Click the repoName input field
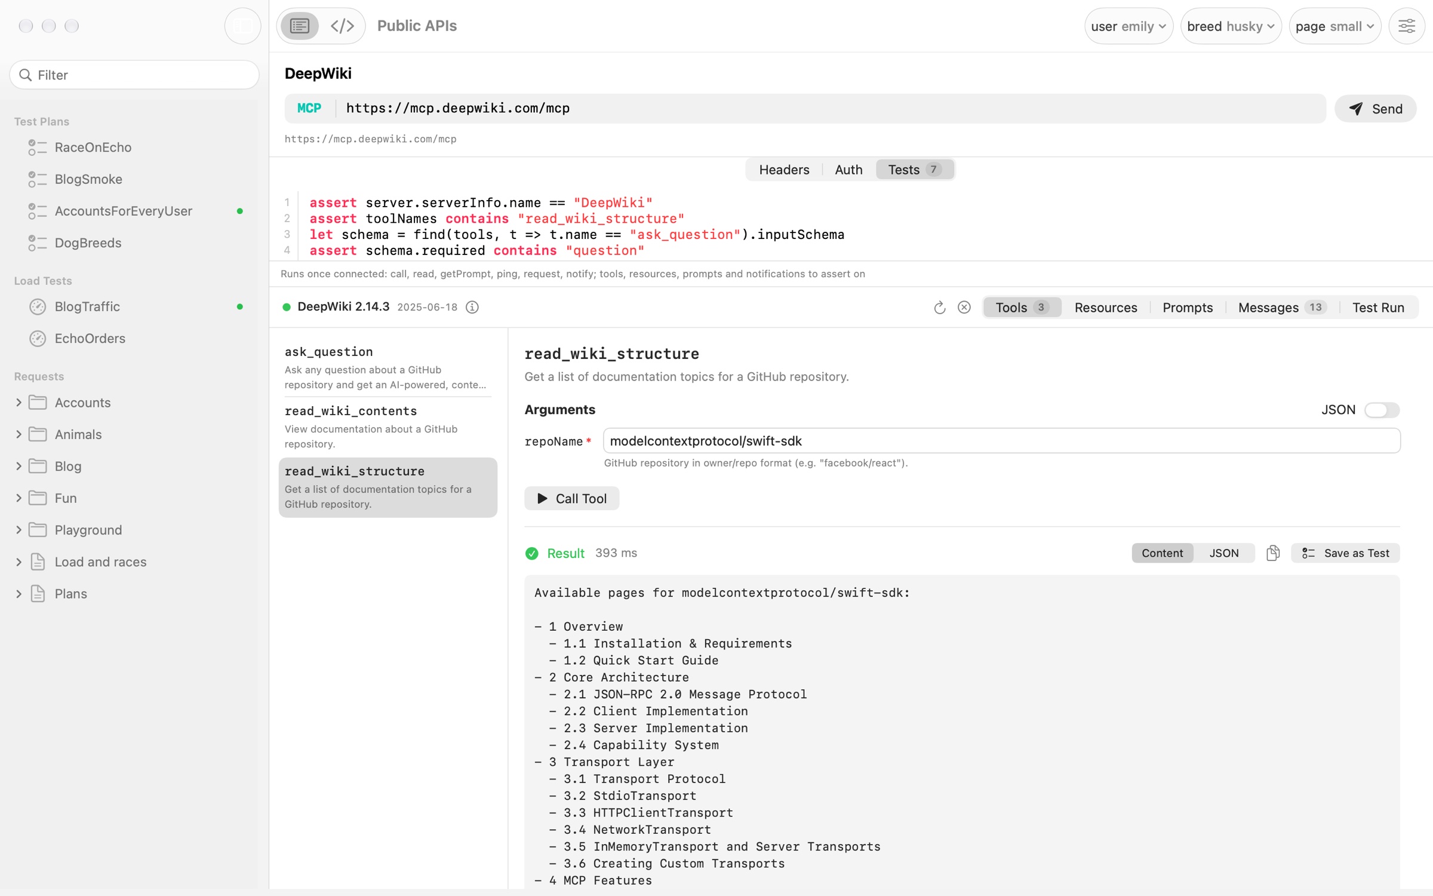Image resolution: width=1433 pixels, height=896 pixels. (x=1001, y=441)
